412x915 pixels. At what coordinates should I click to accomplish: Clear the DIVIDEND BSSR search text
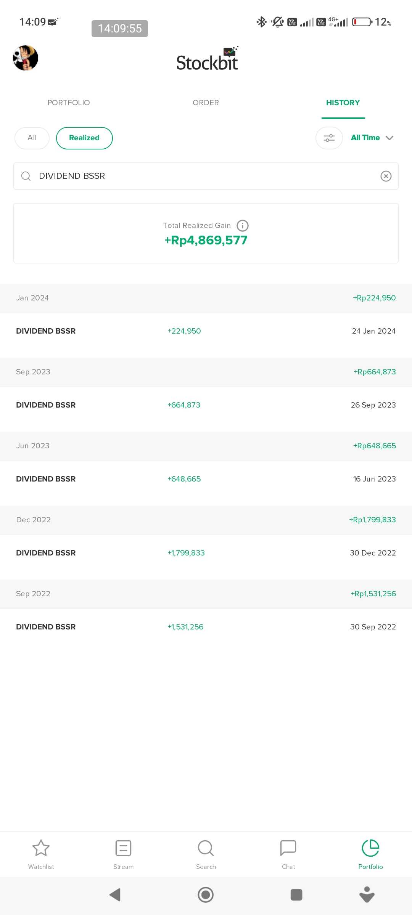pos(386,176)
